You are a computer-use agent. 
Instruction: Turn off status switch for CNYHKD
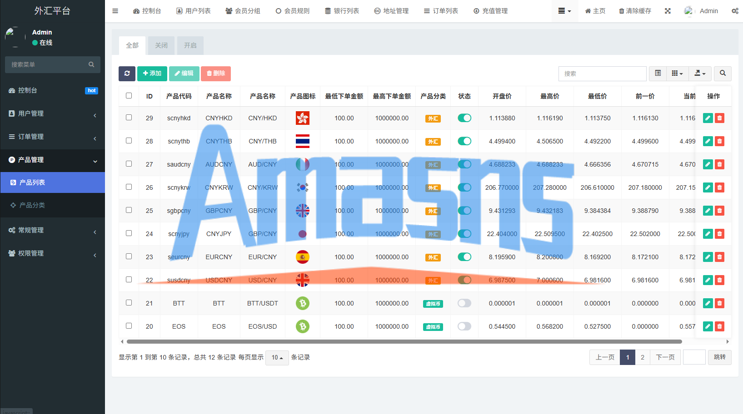pyautogui.click(x=464, y=118)
